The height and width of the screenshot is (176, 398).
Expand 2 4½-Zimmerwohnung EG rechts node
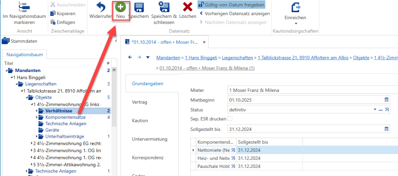coord(32,143)
